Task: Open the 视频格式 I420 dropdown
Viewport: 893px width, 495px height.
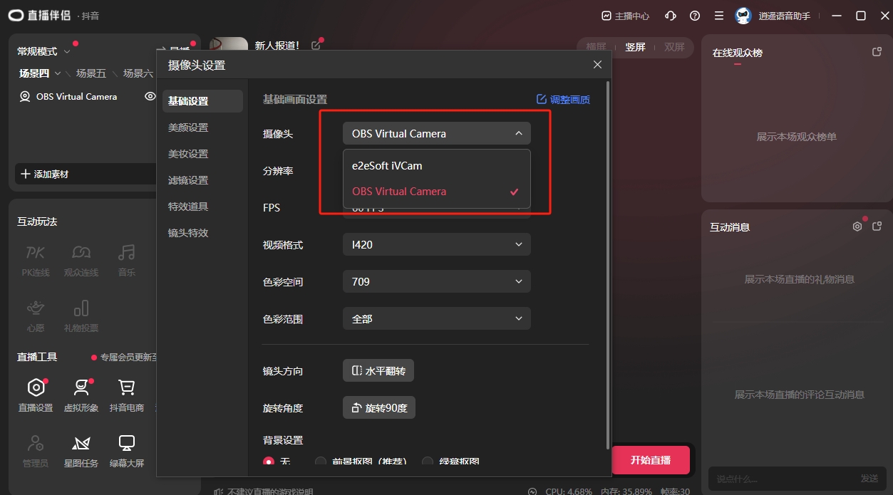Action: pyautogui.click(x=437, y=244)
